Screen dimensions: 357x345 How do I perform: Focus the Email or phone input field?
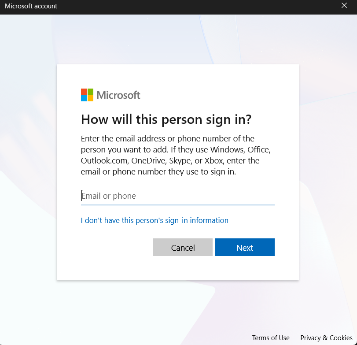(177, 196)
